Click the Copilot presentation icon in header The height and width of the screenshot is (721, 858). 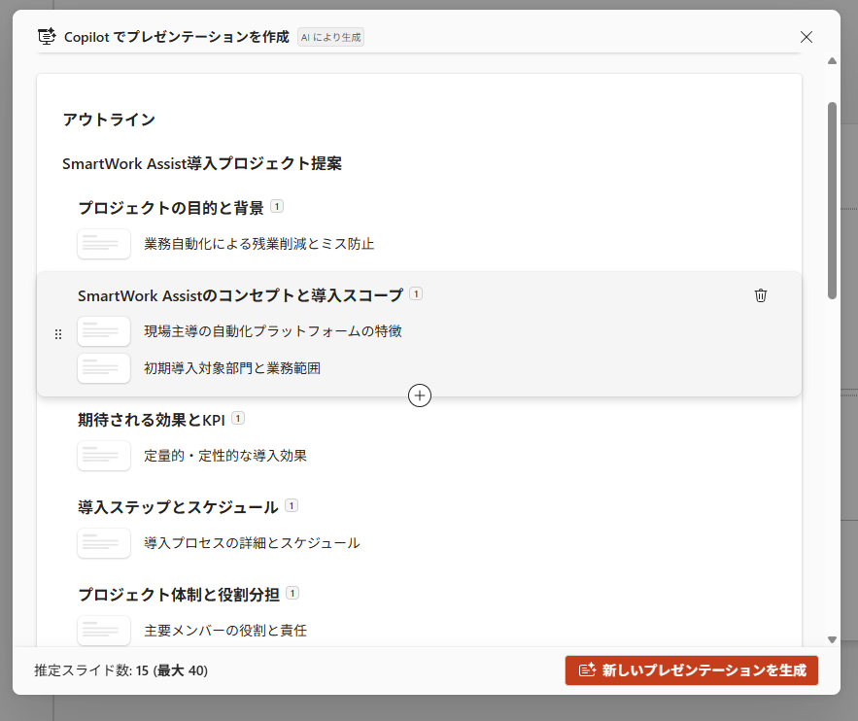point(47,37)
